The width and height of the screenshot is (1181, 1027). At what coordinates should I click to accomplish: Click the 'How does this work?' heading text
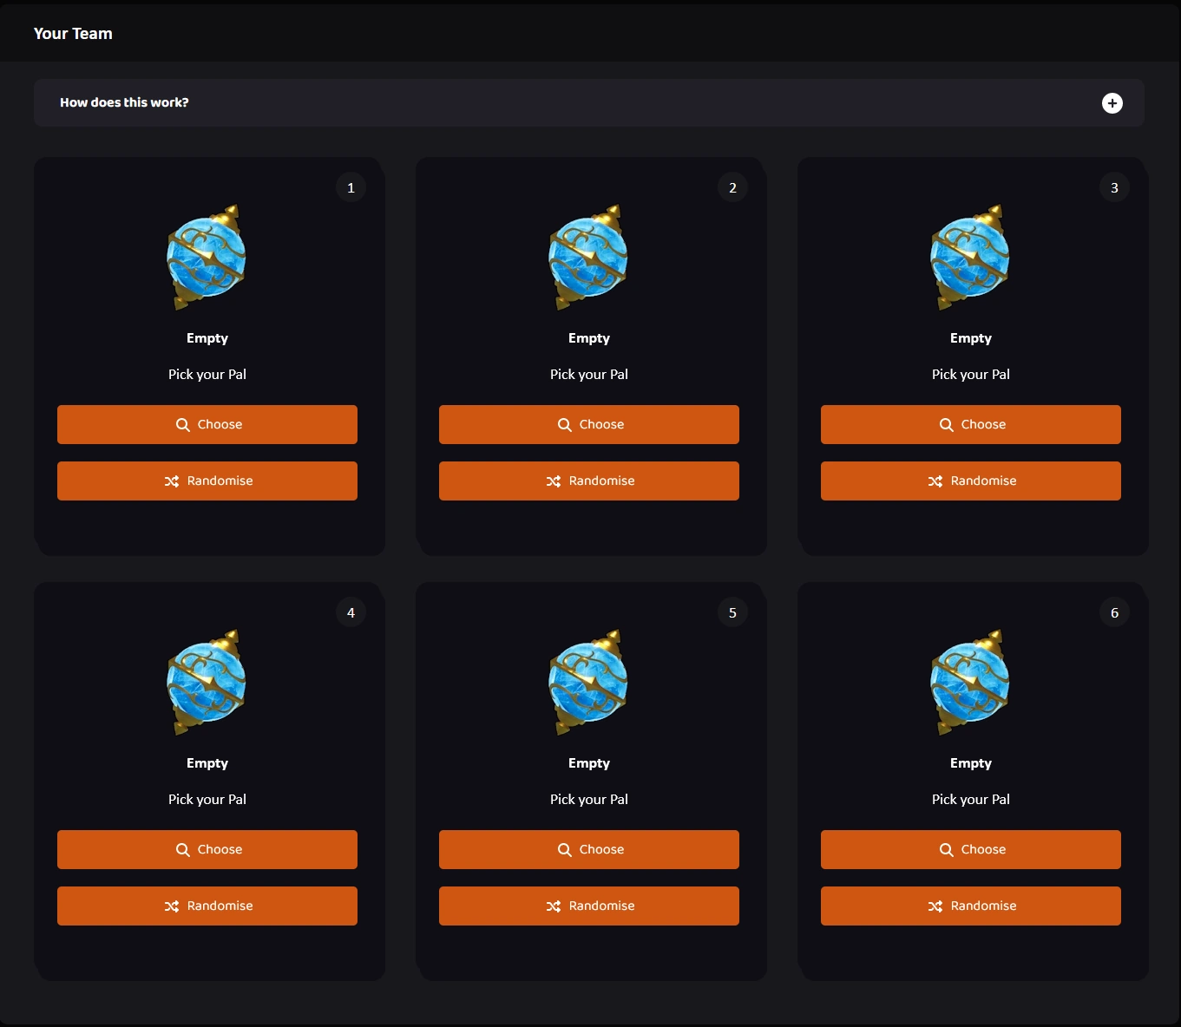(124, 102)
